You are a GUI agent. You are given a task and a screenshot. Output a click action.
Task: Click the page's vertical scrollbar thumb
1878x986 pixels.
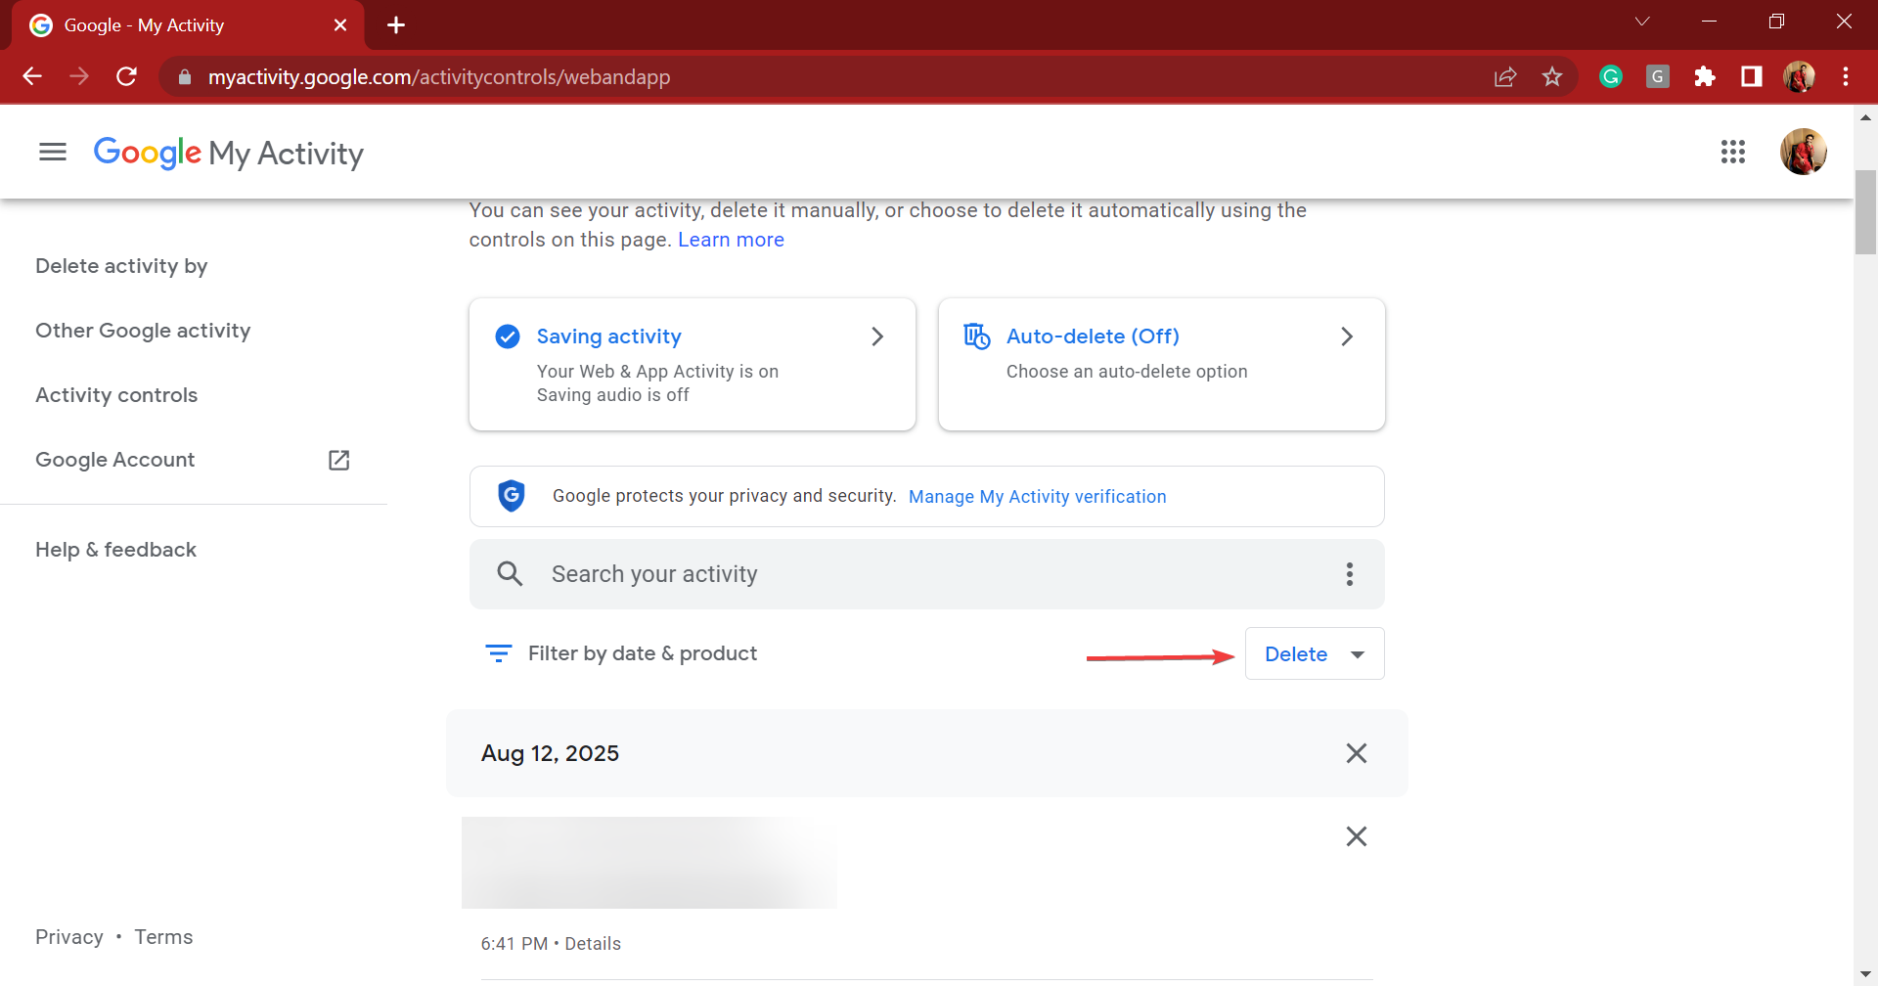coord(1865,212)
